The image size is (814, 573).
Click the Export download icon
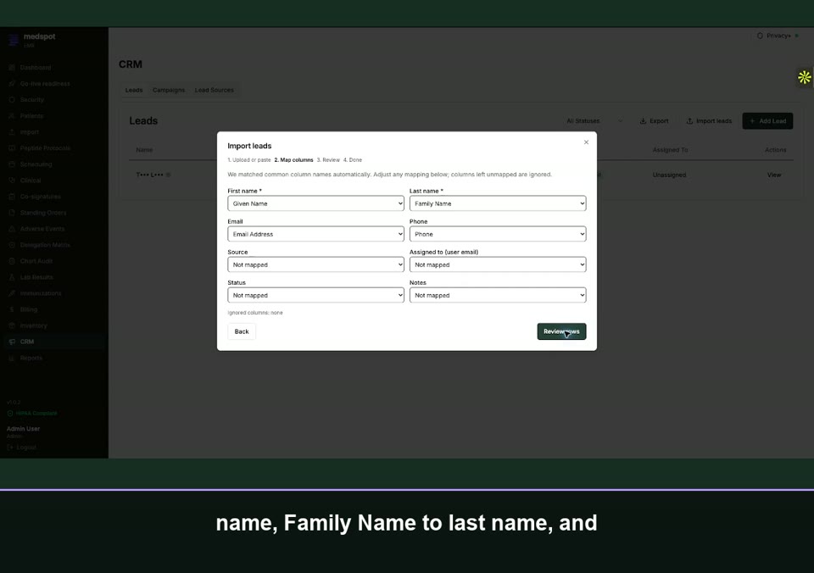[x=643, y=121]
